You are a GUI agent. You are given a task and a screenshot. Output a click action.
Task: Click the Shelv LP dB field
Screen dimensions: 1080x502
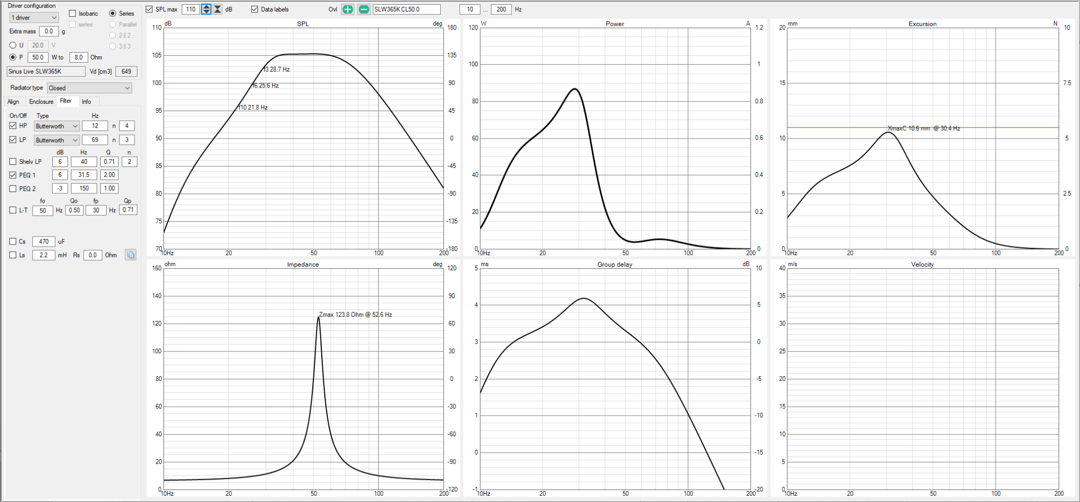60,162
